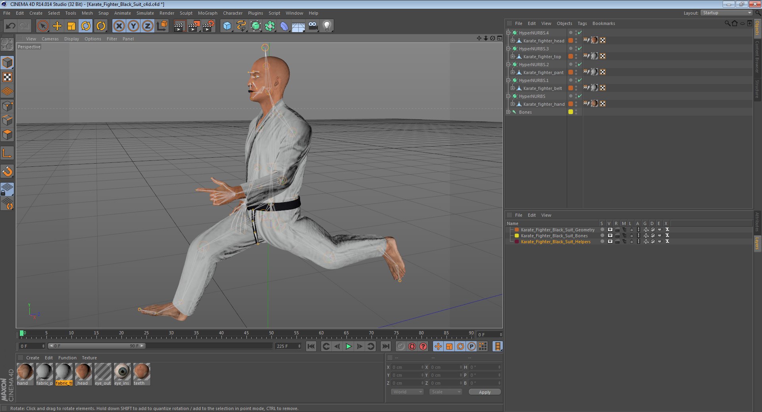The image size is (762, 412).
Task: Switch to Model mode cube icon
Action: tap(7, 63)
